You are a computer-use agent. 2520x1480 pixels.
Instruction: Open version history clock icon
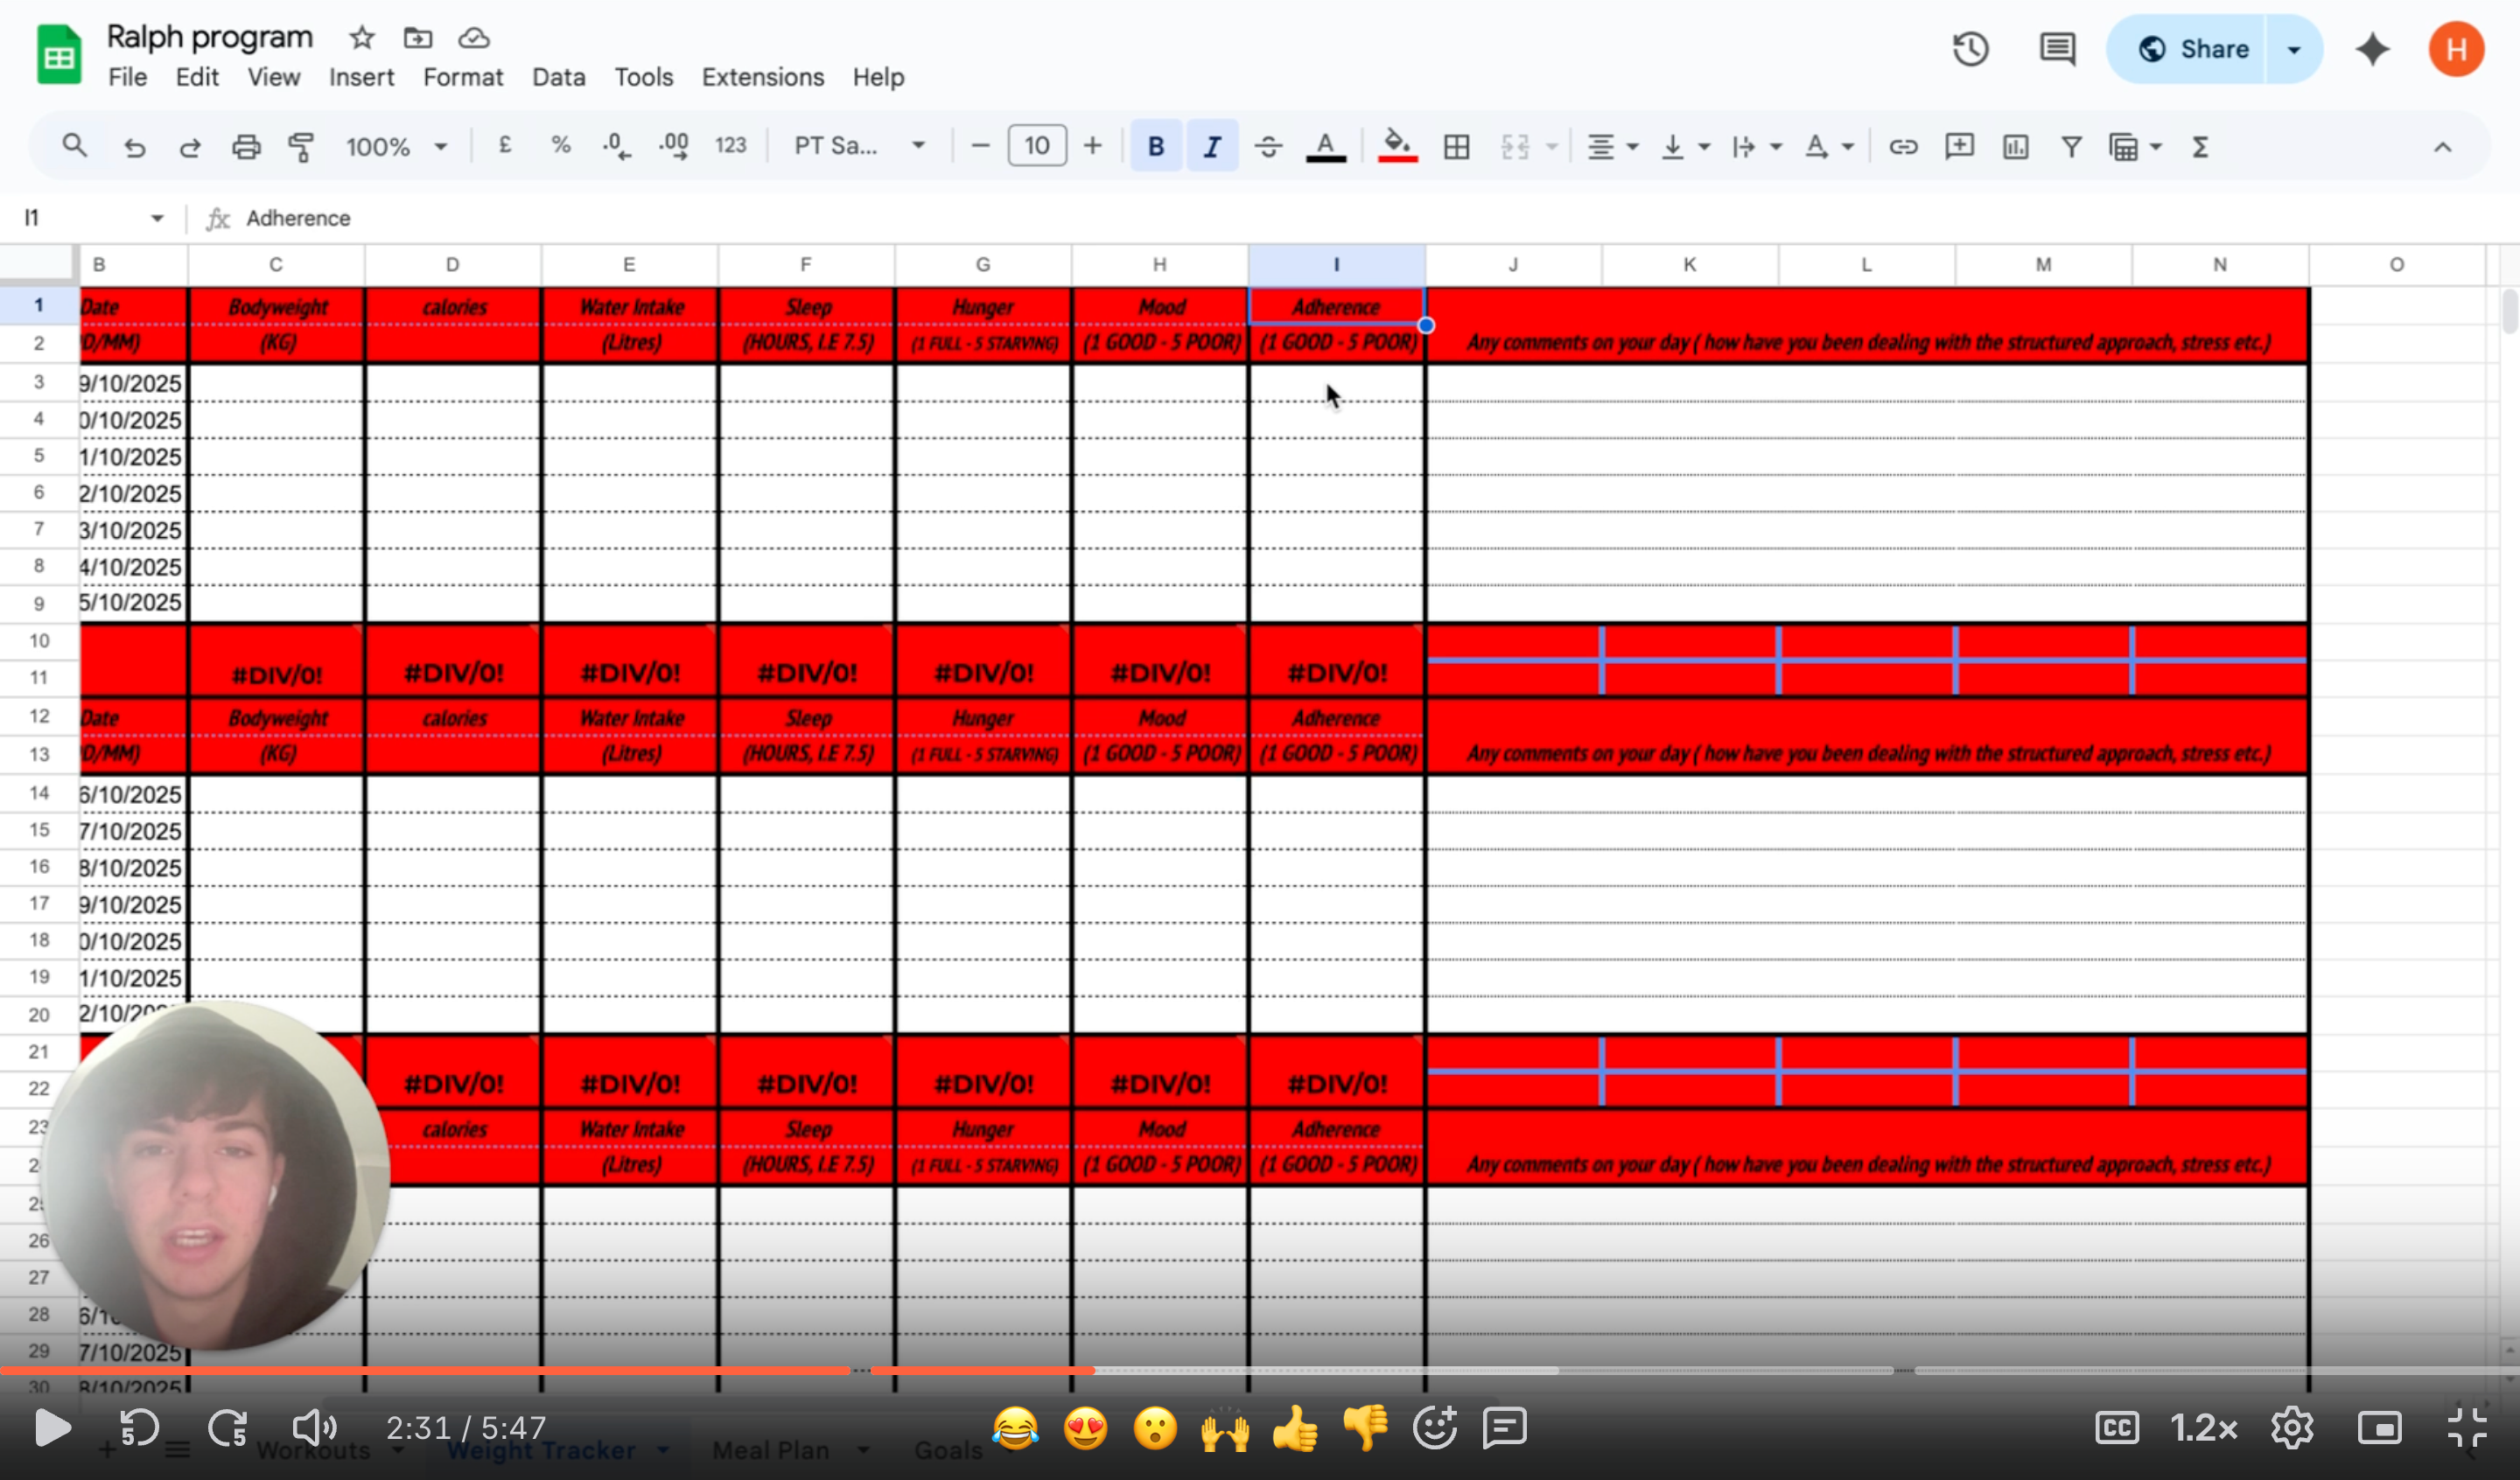click(1970, 49)
